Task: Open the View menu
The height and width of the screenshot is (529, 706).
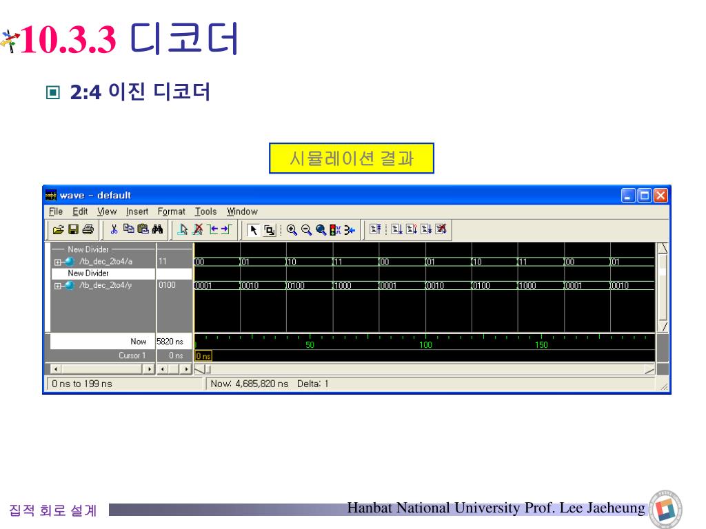Action: (x=107, y=211)
